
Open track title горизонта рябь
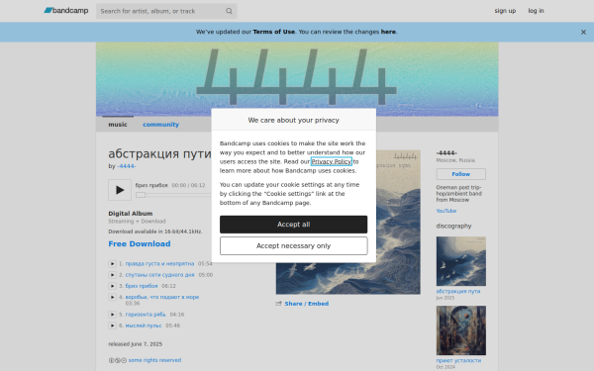point(146,315)
